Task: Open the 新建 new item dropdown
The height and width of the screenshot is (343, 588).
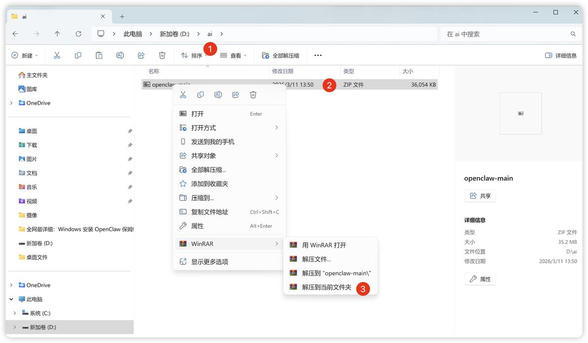Action: [x=25, y=55]
